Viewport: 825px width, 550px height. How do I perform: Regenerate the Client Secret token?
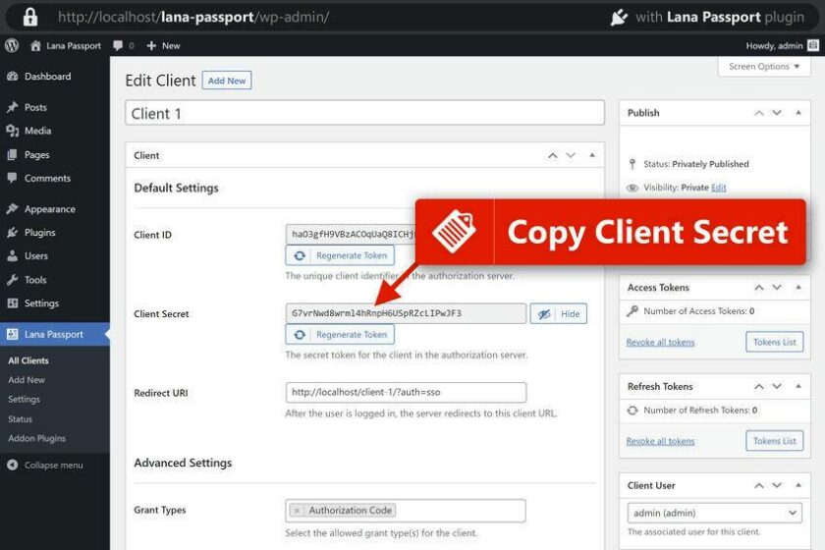pyautogui.click(x=340, y=335)
